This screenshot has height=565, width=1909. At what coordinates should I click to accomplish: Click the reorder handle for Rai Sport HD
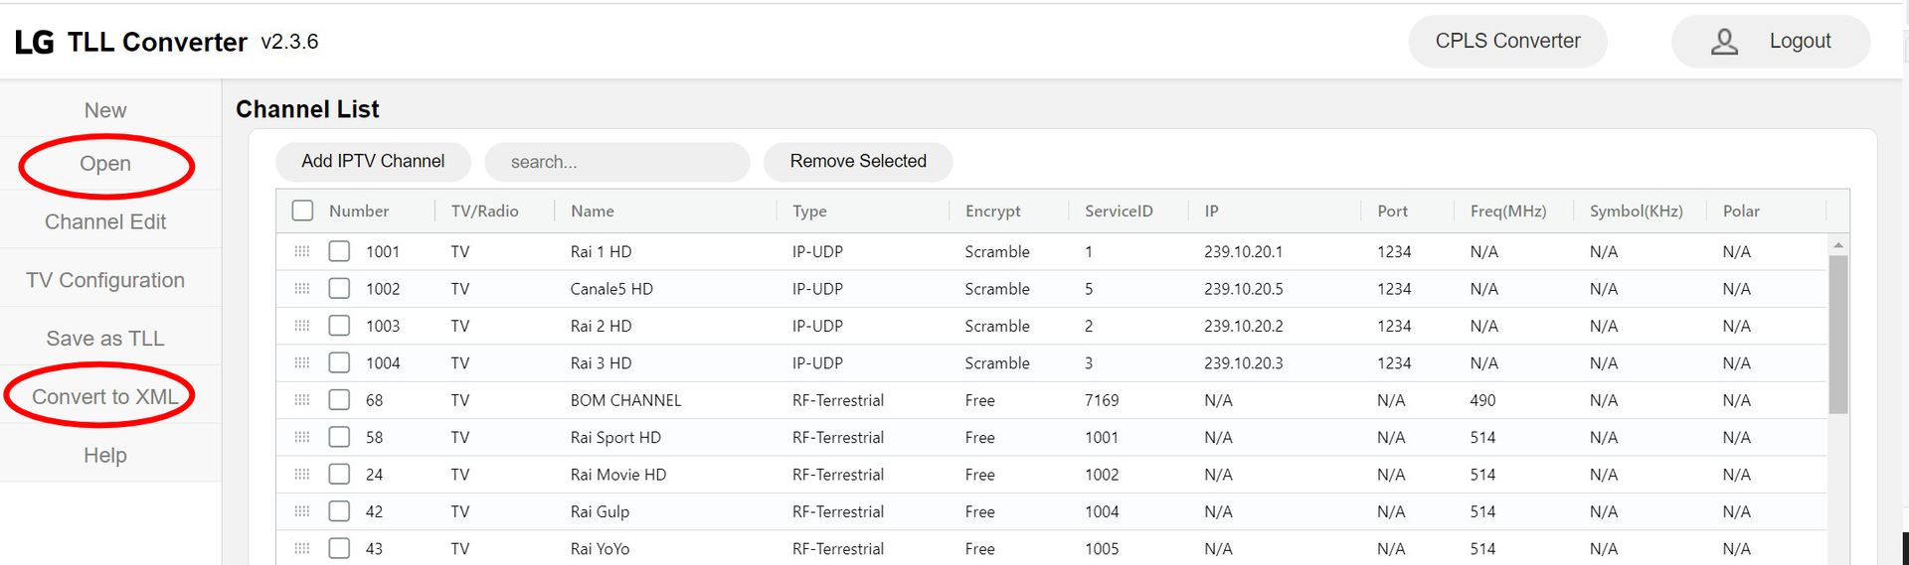click(302, 437)
